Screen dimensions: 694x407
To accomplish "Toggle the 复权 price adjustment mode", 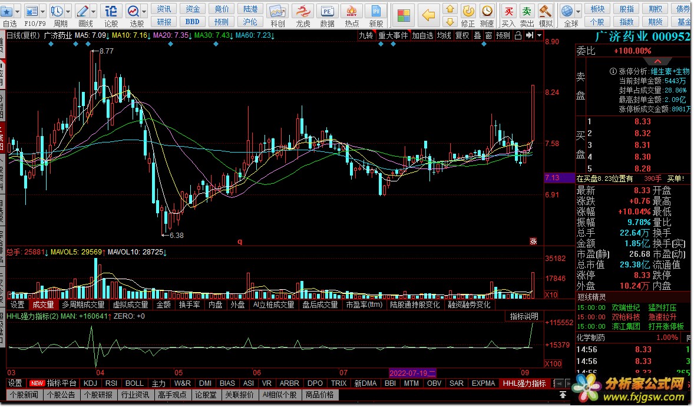I will pos(462,35).
